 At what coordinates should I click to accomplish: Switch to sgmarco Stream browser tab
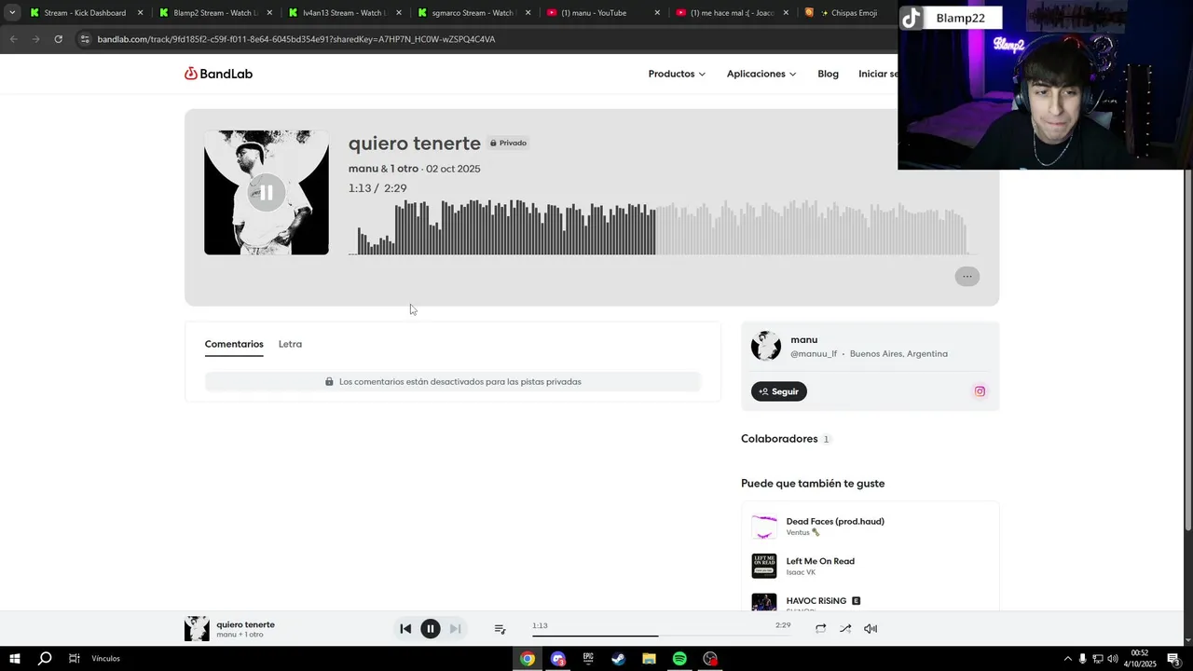(473, 13)
